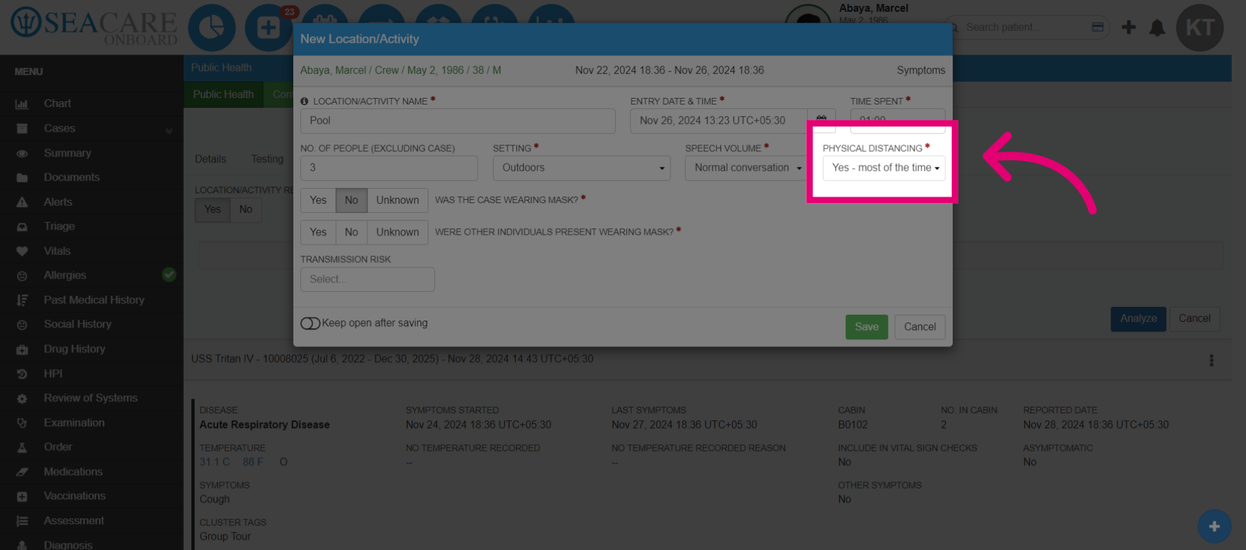Click the Examination stethoscope icon
The width and height of the screenshot is (1246, 550).
click(22, 423)
